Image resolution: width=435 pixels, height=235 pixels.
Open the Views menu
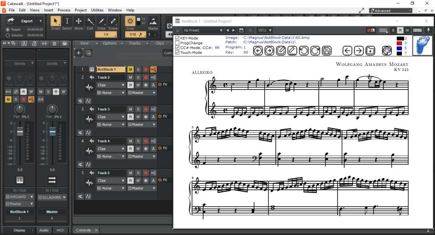(x=35, y=10)
